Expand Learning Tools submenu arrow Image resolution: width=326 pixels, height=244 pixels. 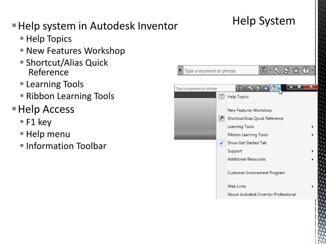coord(313,127)
